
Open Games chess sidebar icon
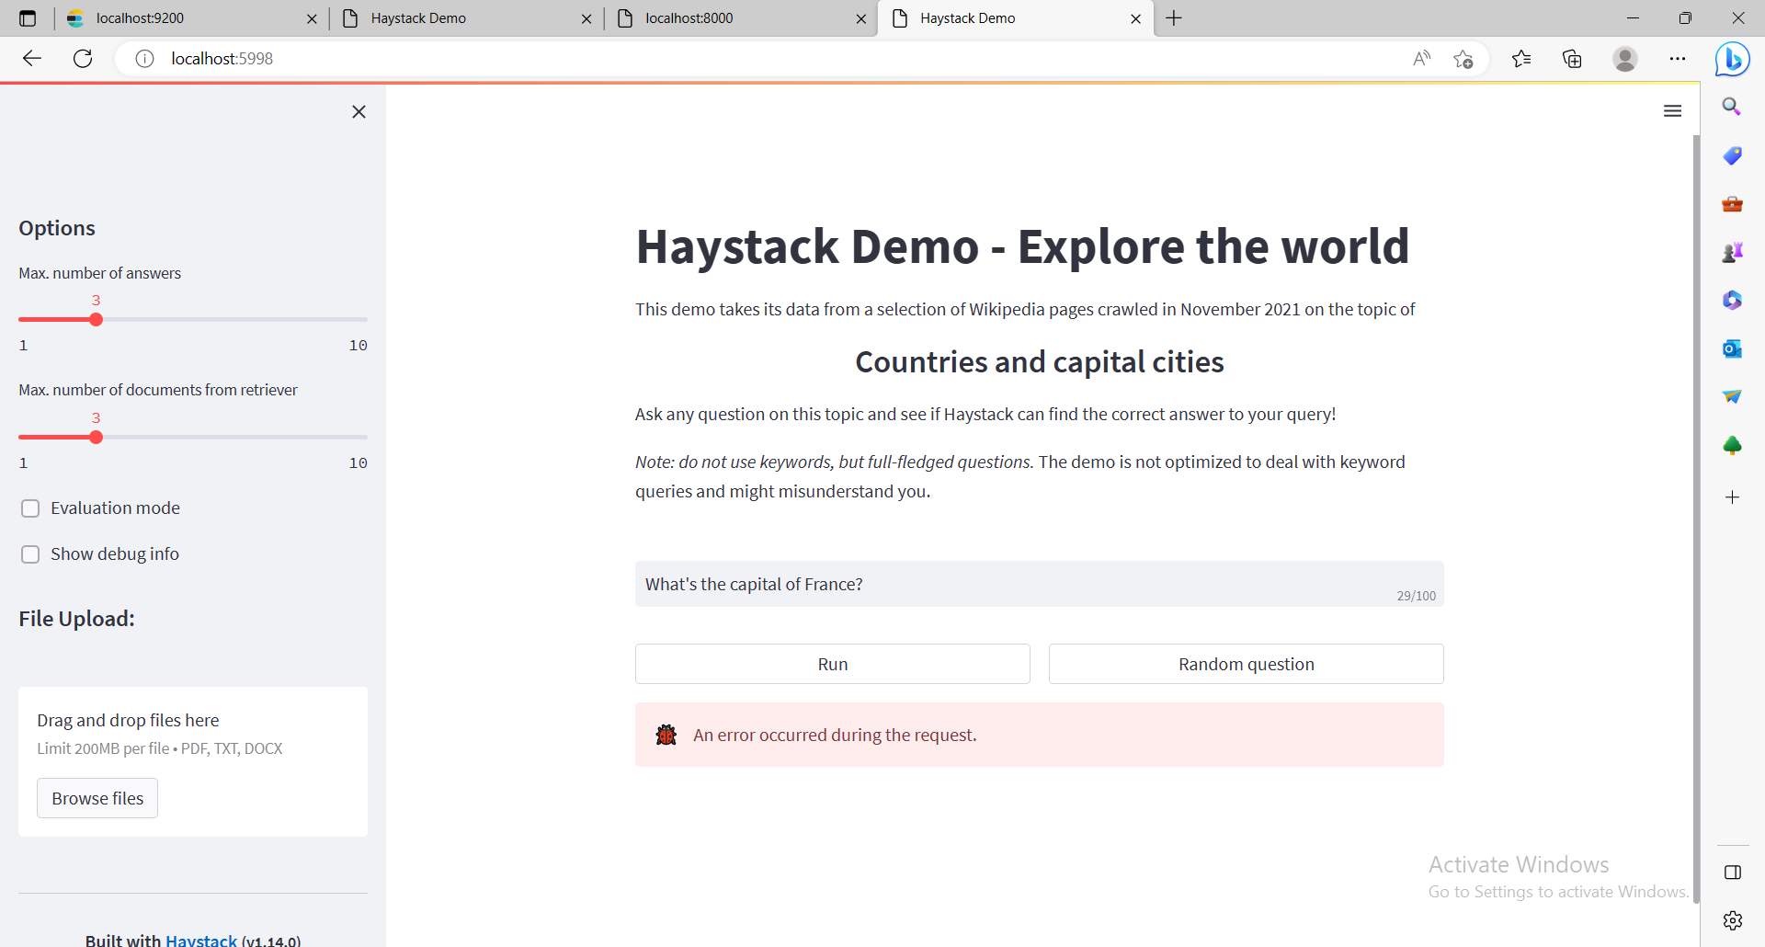(1732, 252)
